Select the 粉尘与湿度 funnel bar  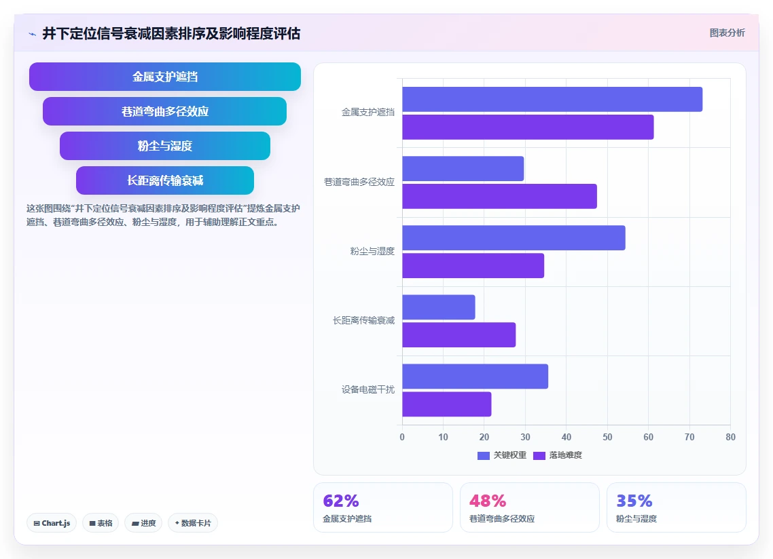164,146
